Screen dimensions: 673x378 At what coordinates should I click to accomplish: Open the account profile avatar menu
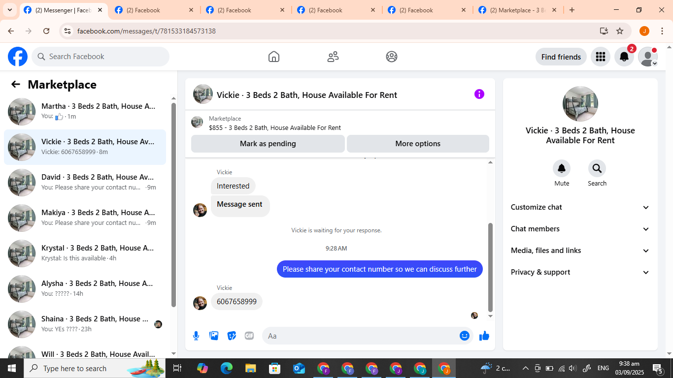click(648, 57)
